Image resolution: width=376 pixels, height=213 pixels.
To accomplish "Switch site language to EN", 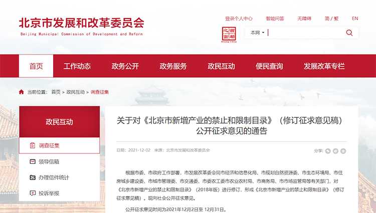I will (x=355, y=19).
